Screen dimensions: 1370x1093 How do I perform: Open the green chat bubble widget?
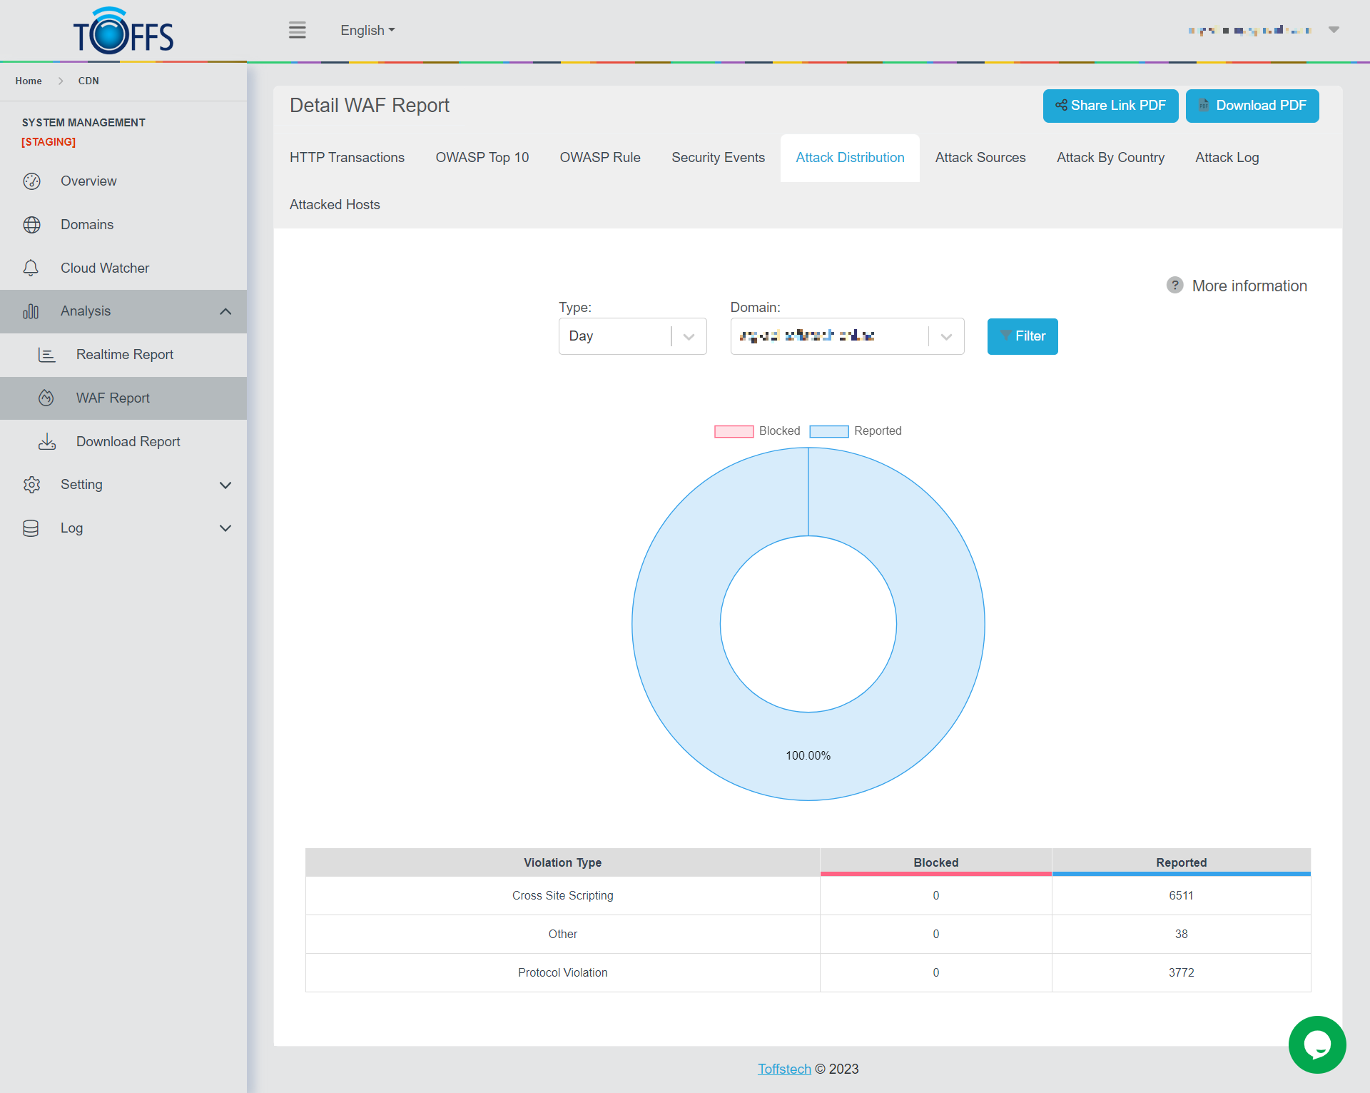tap(1316, 1044)
